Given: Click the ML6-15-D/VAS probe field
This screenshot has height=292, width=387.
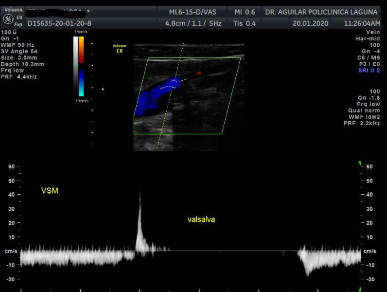Looking at the screenshot, I should 193,12.
